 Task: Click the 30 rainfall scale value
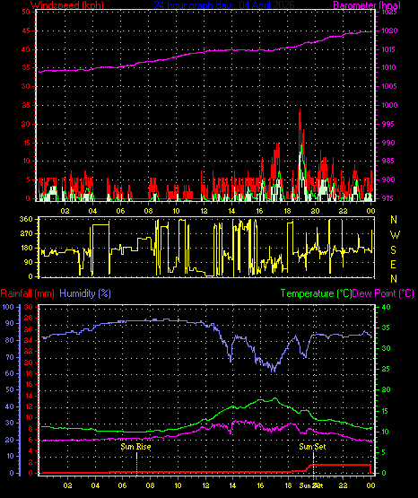click(29, 307)
